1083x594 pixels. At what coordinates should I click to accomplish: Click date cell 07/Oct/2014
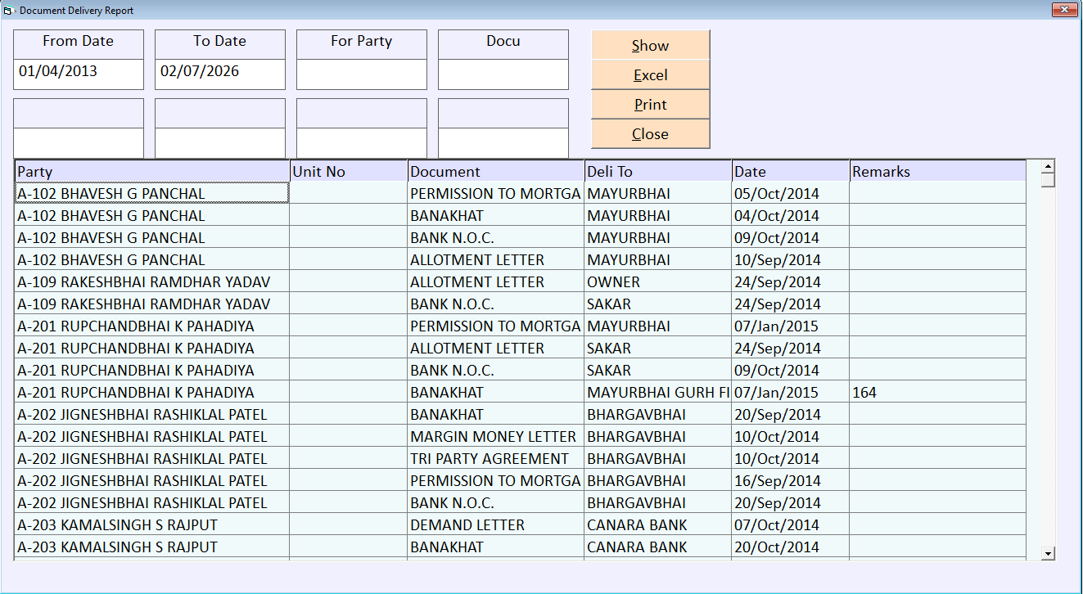point(791,525)
